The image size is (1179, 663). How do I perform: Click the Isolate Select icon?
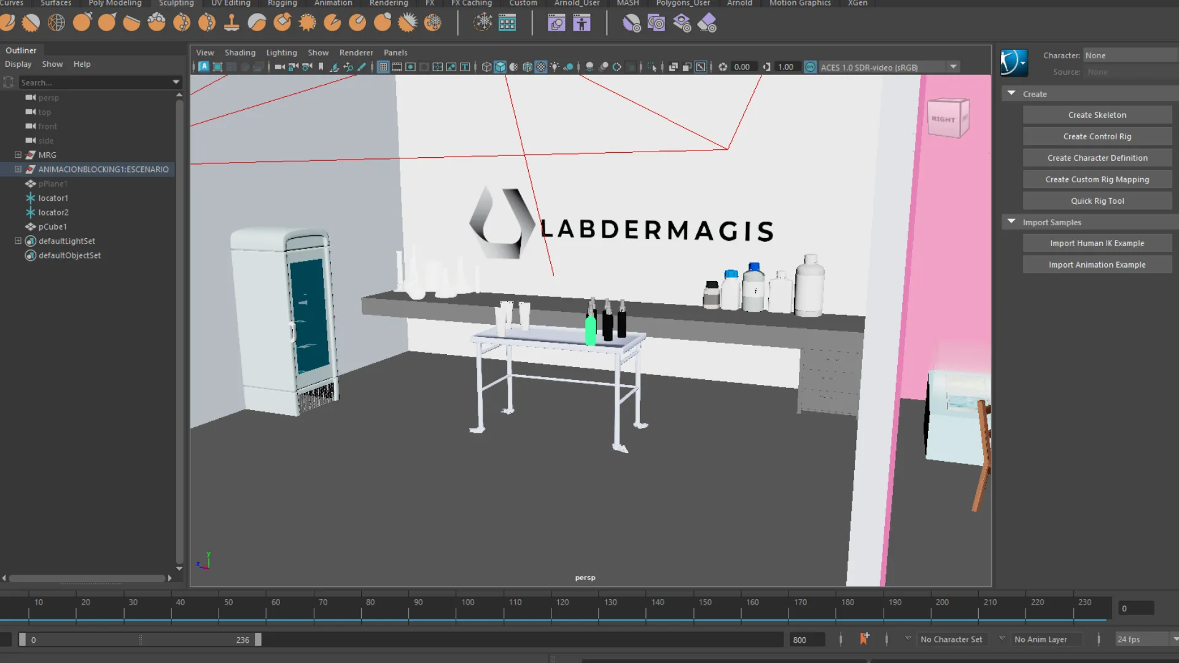point(652,67)
